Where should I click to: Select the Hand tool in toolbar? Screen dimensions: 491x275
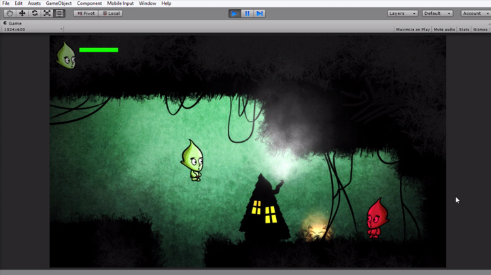tap(10, 14)
